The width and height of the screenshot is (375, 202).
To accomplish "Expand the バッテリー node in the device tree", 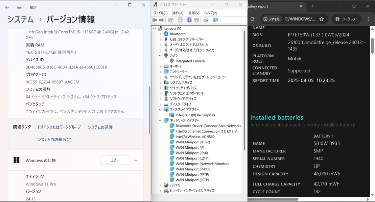I will click(x=160, y=185).
